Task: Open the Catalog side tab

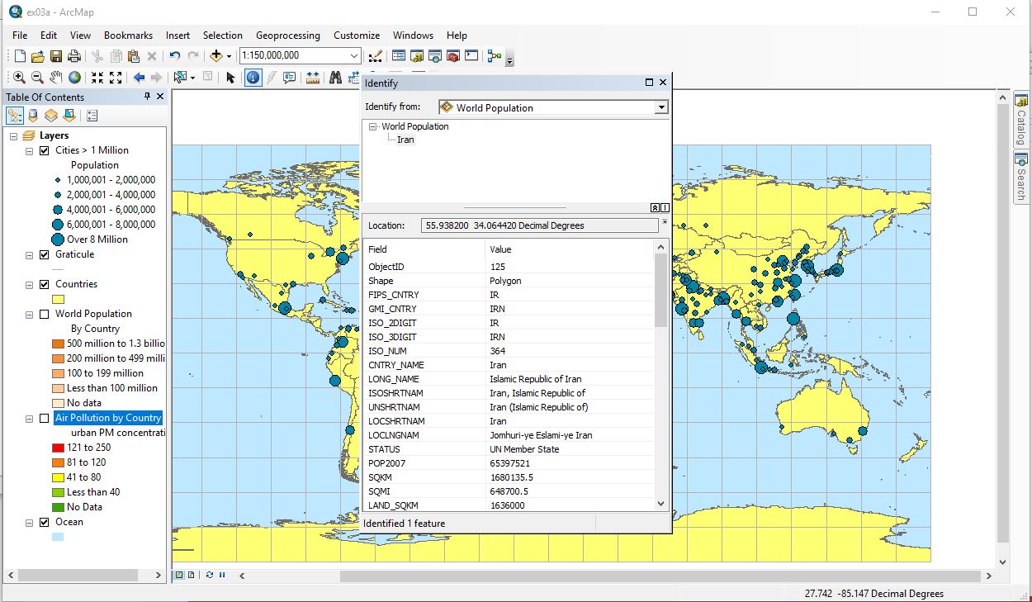Action: (x=1021, y=121)
